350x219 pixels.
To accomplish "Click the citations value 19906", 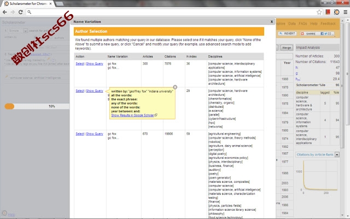I will tap(168, 134).
